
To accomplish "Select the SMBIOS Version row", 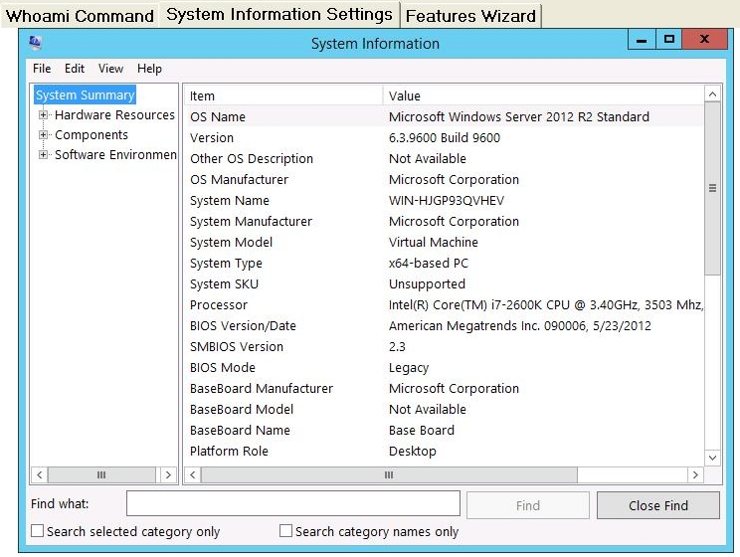I will point(444,346).
